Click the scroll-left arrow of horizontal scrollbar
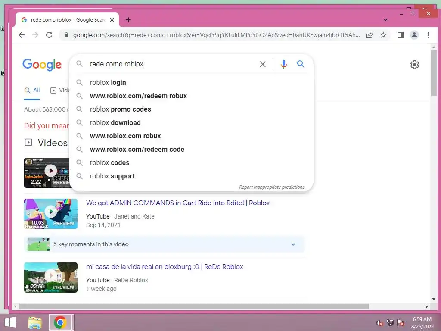441x331 pixels. coord(16,306)
